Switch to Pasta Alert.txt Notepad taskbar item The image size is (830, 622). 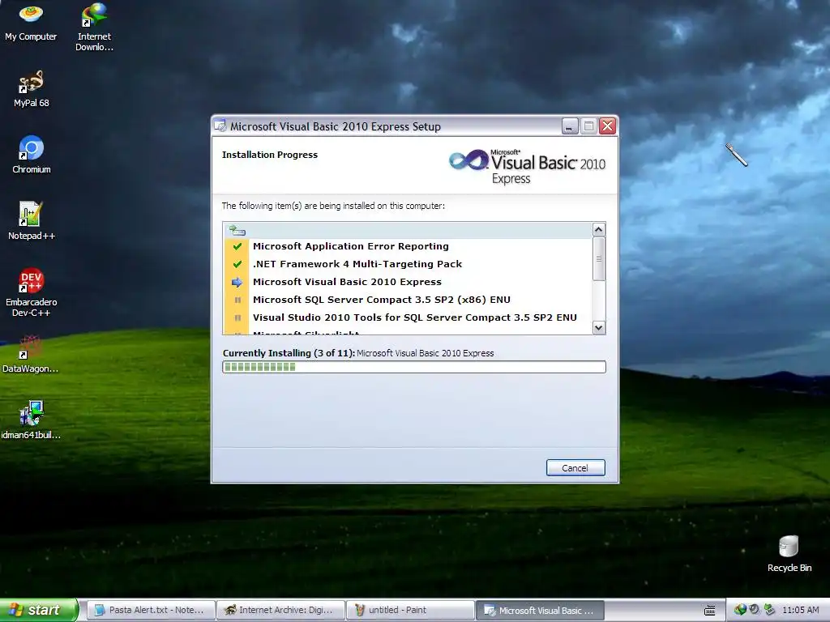(151, 610)
